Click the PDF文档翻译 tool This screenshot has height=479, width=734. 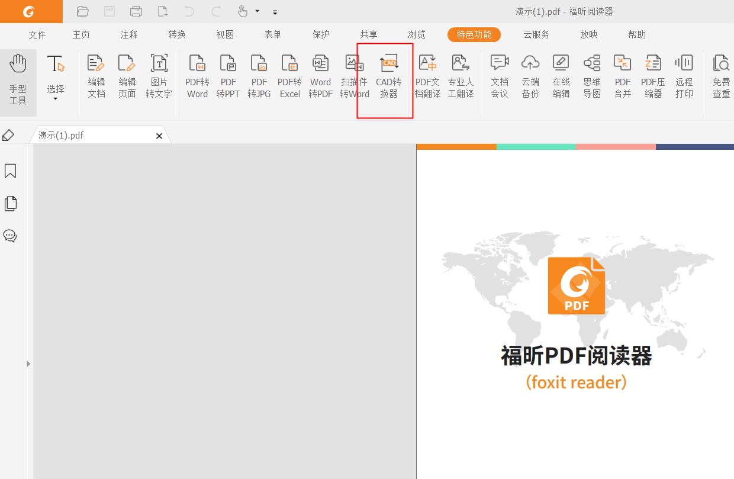427,77
